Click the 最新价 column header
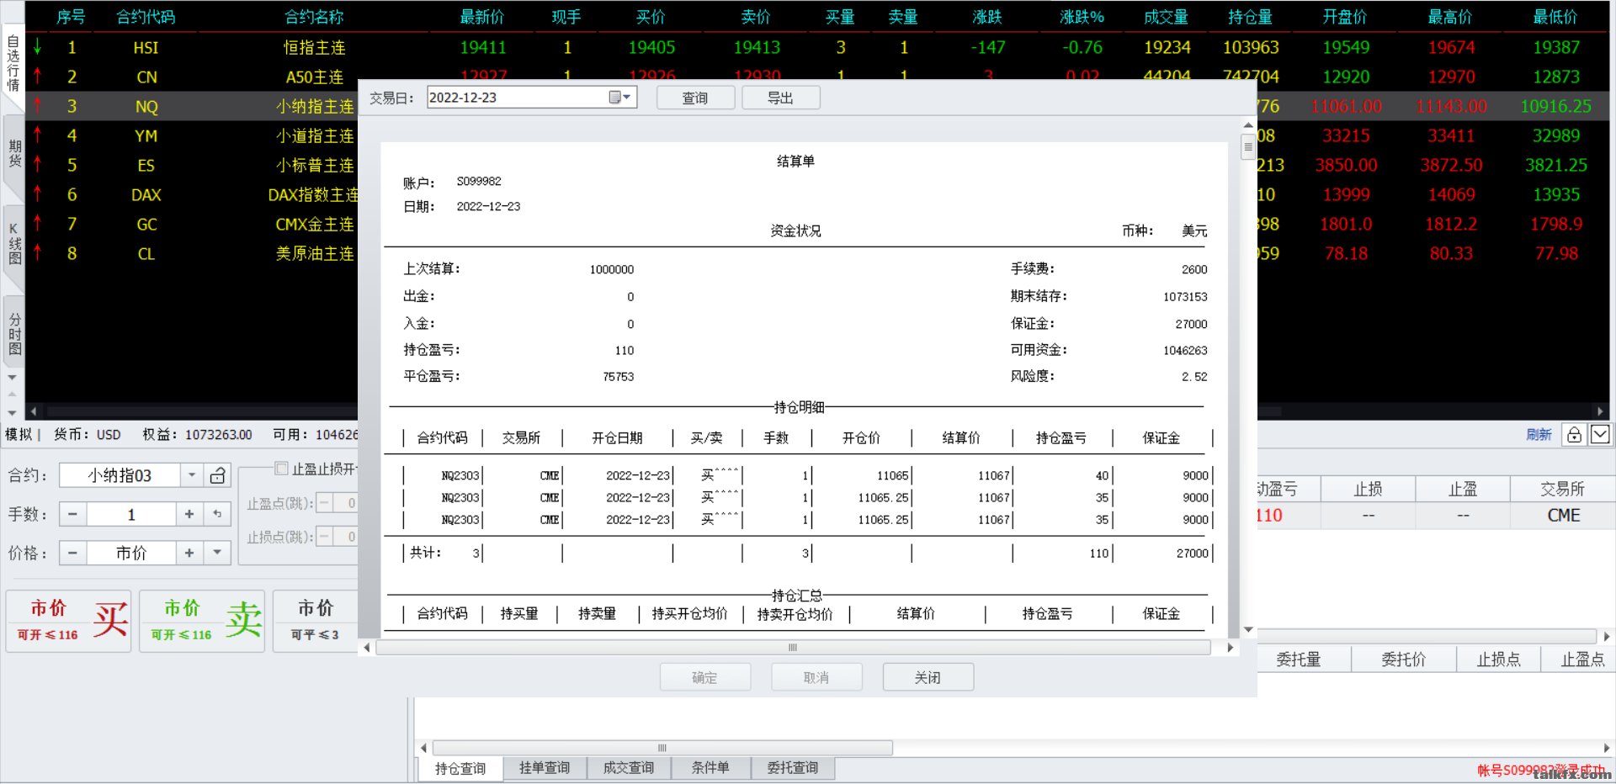Image resolution: width=1616 pixels, height=784 pixels. 482,17
